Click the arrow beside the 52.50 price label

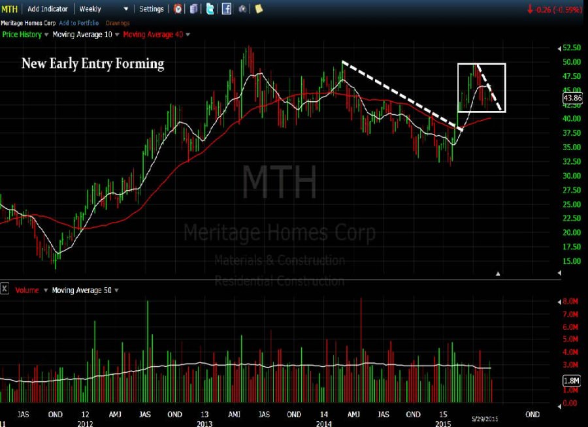pos(559,48)
